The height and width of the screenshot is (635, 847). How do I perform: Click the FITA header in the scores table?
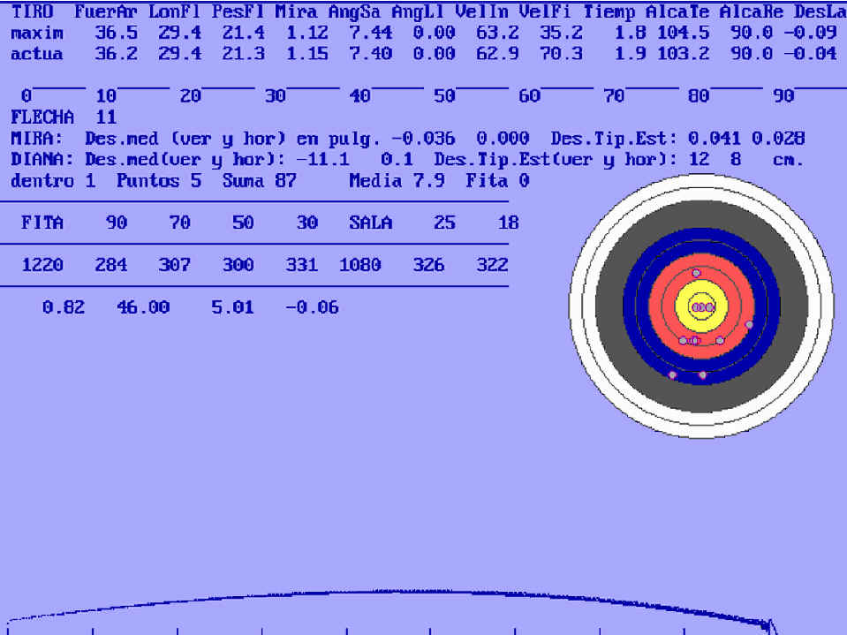(x=42, y=223)
